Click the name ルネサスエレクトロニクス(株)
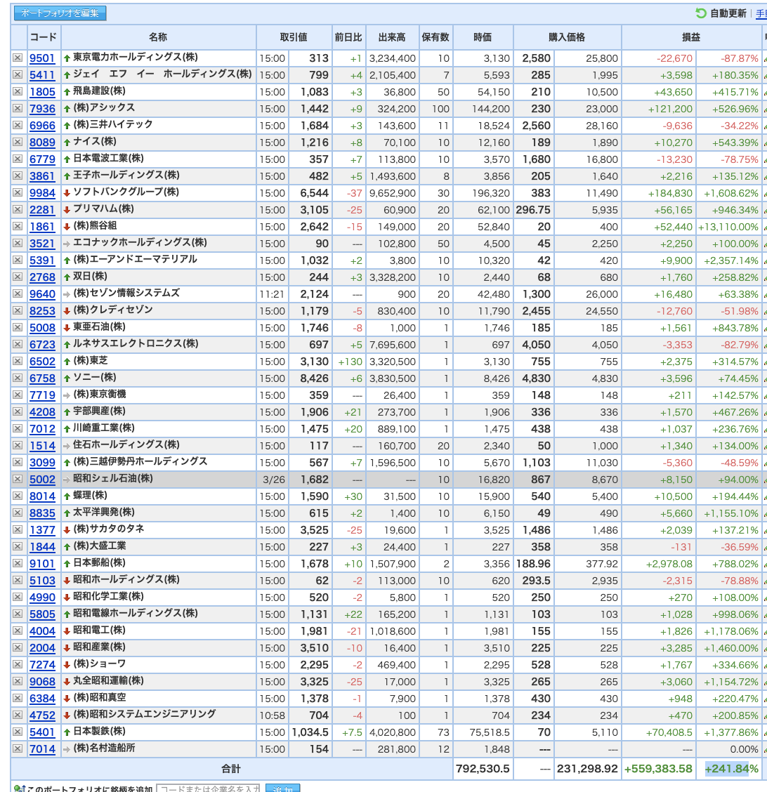The height and width of the screenshot is (792, 767). click(136, 343)
